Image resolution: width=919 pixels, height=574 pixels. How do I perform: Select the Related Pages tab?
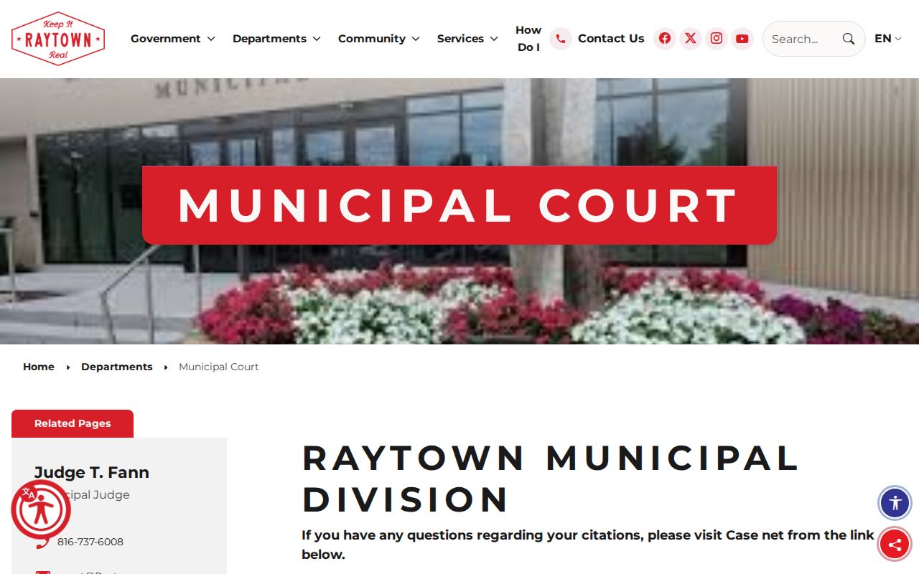(x=73, y=423)
